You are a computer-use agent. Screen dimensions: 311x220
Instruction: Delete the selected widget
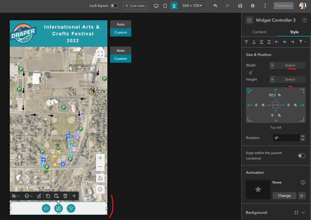pos(65,196)
